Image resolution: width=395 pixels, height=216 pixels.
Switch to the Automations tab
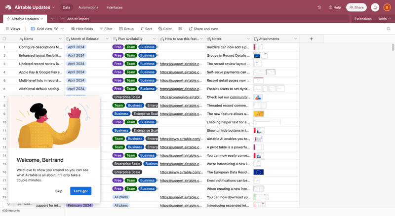(x=88, y=7)
